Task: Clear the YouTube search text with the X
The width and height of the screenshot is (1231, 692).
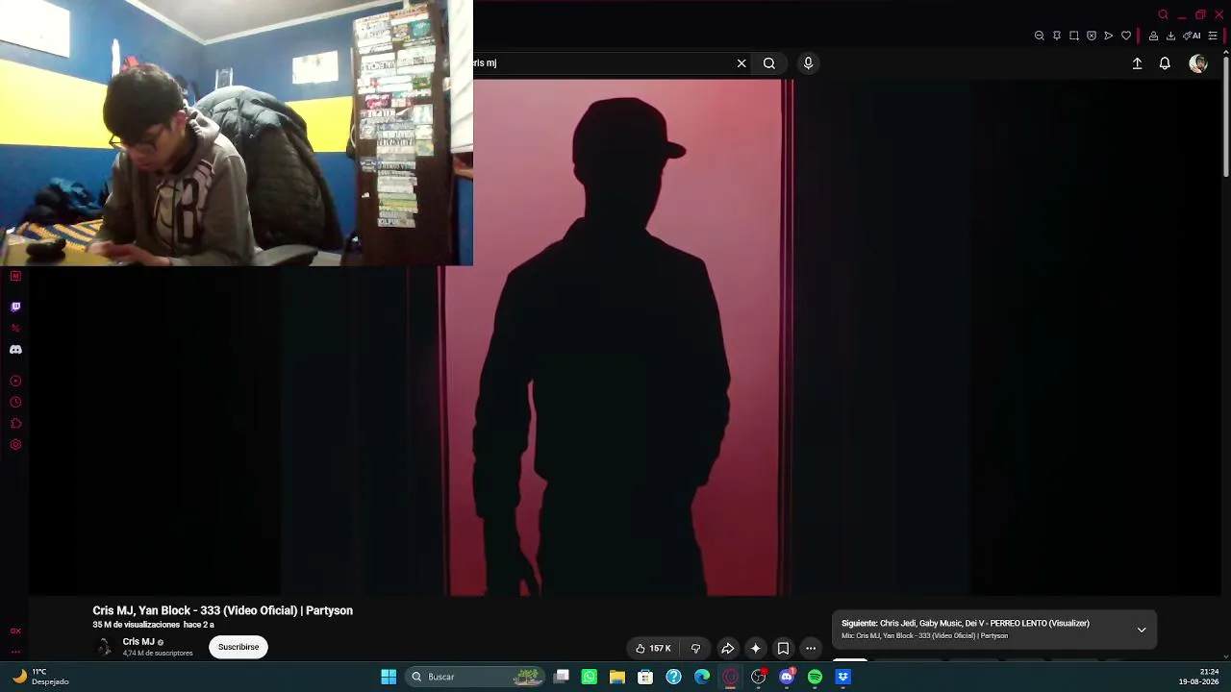Action: 741,63
